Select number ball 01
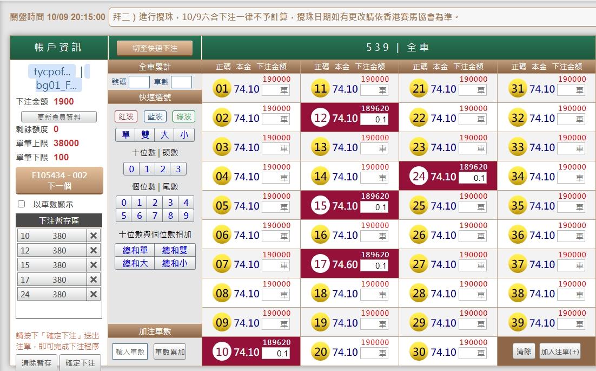 click(222, 89)
